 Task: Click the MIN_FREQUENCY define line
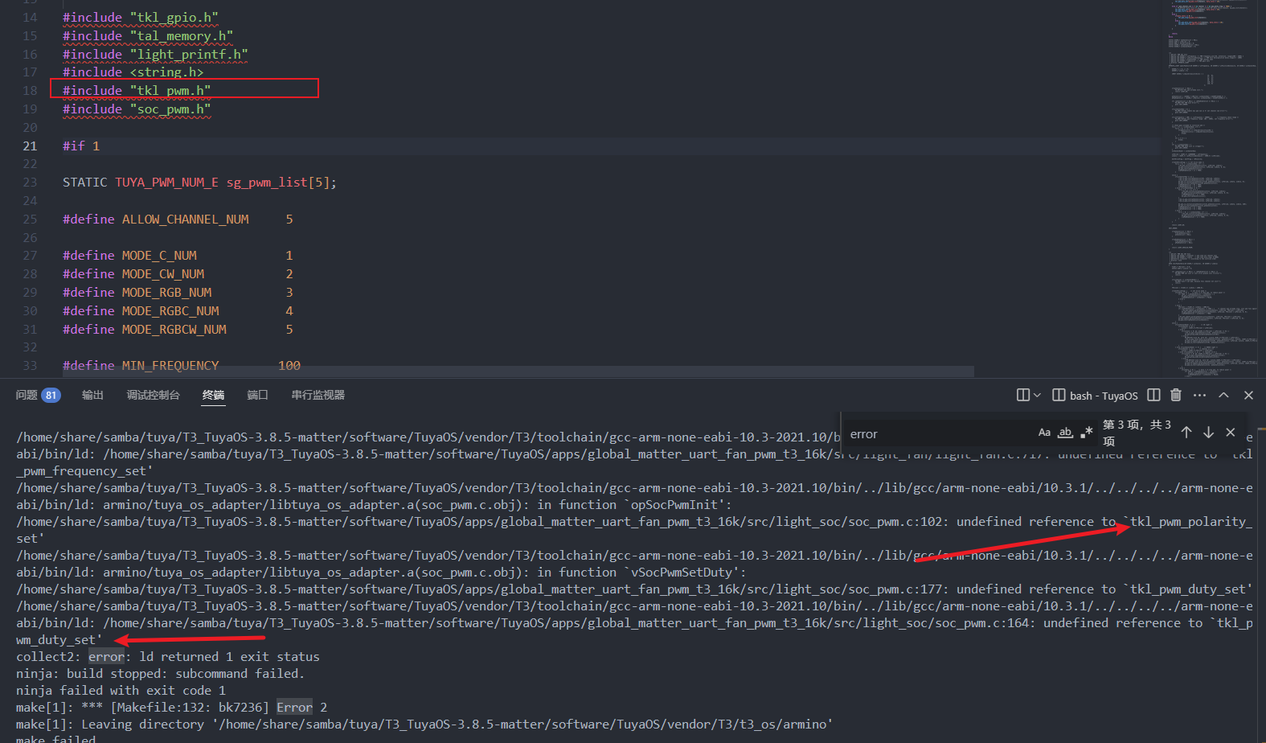click(182, 366)
